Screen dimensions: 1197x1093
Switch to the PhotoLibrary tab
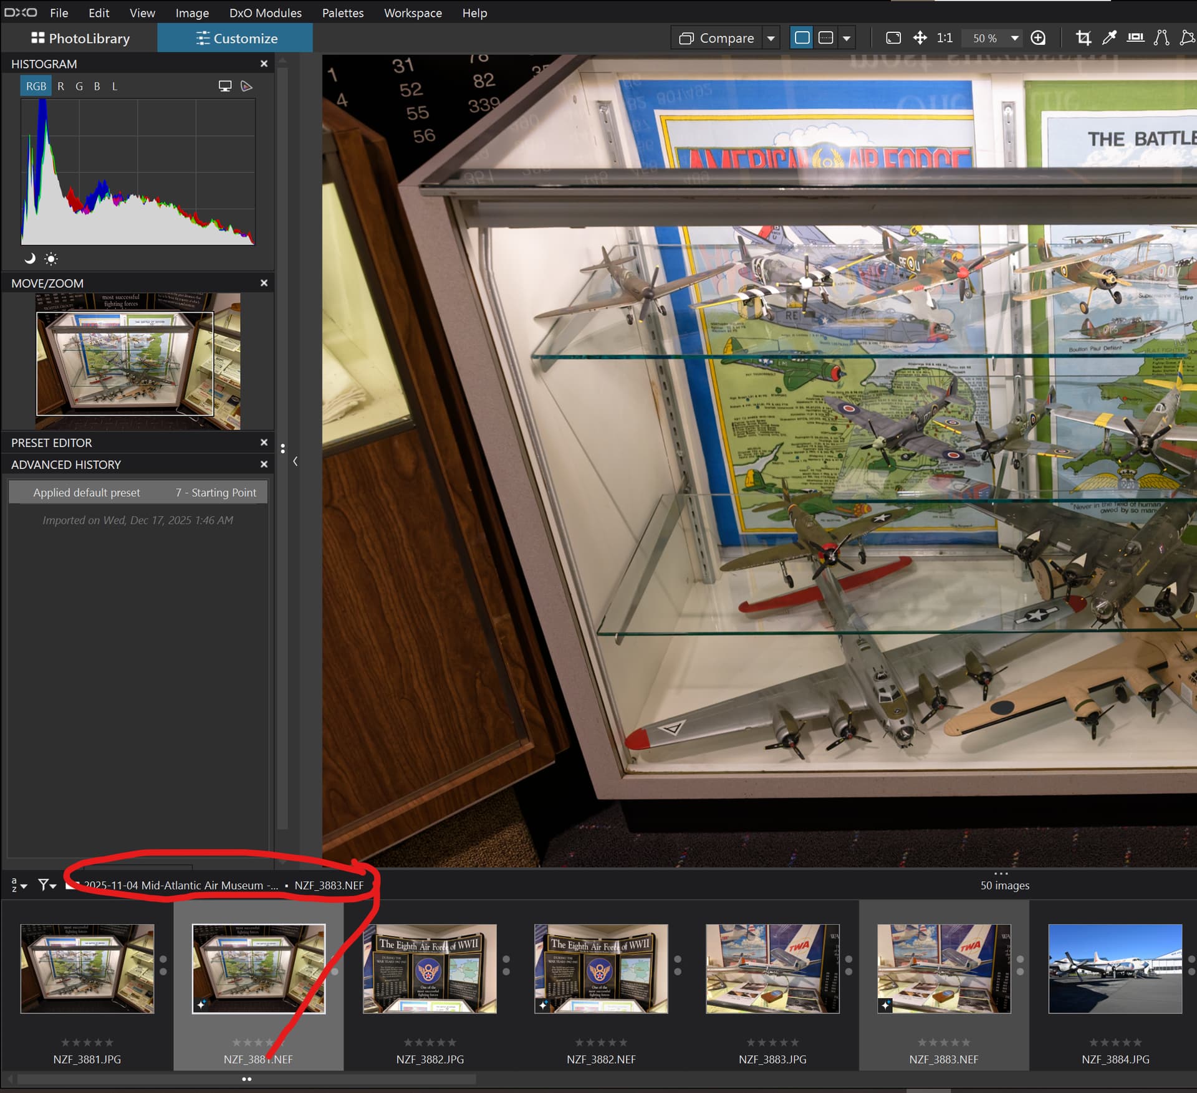pyautogui.click(x=80, y=38)
